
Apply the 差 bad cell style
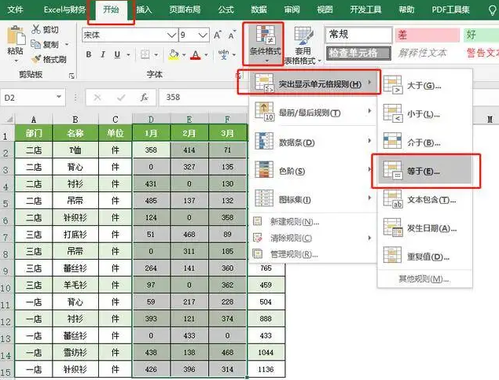click(427, 35)
